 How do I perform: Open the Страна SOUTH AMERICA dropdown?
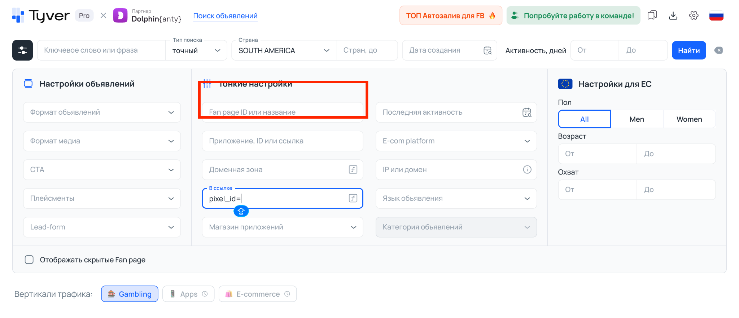click(284, 50)
